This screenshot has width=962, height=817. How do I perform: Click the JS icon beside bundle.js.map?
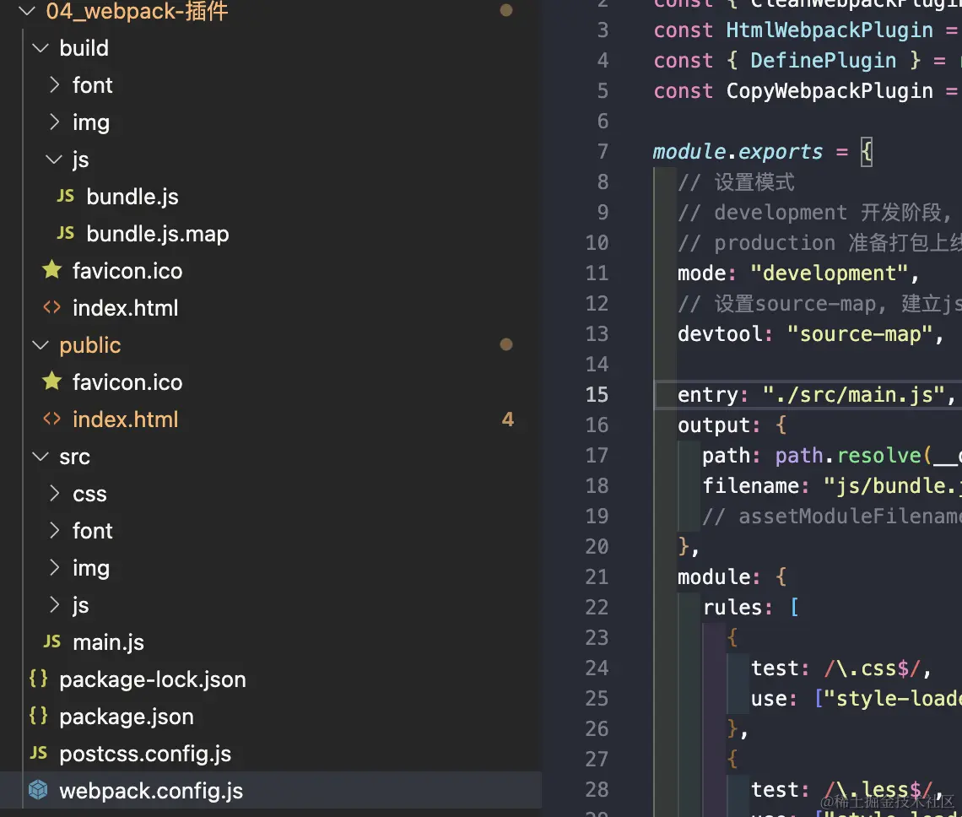coord(66,233)
